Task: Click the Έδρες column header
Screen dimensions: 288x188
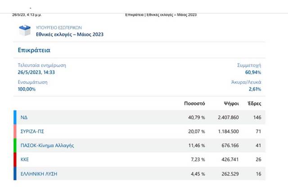Action: pos(254,104)
